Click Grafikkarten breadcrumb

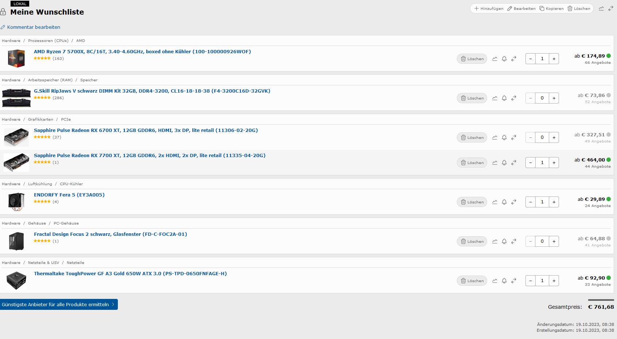pyautogui.click(x=41, y=119)
